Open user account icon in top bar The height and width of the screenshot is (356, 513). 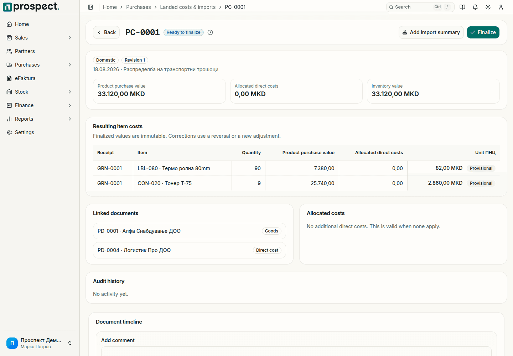tap(501, 7)
